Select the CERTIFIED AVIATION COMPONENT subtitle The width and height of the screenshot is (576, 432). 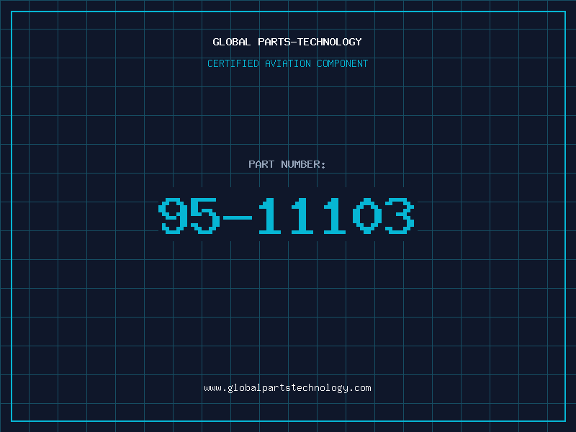(x=287, y=63)
